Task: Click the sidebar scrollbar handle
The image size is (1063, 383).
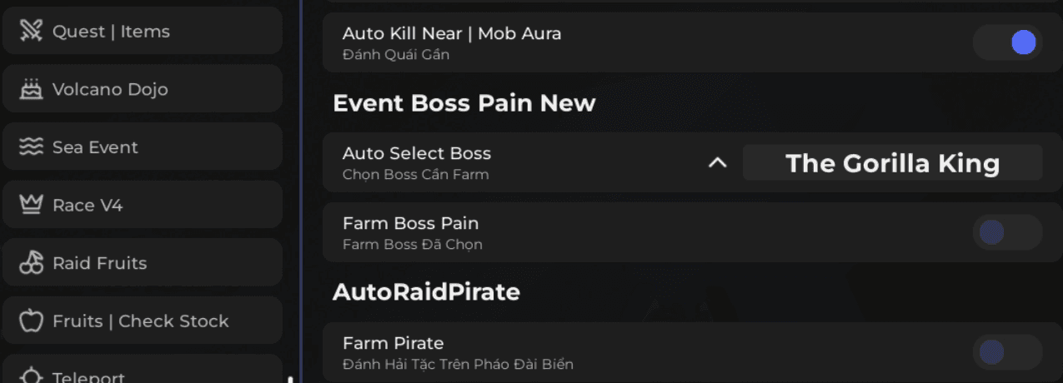Action: [290, 379]
